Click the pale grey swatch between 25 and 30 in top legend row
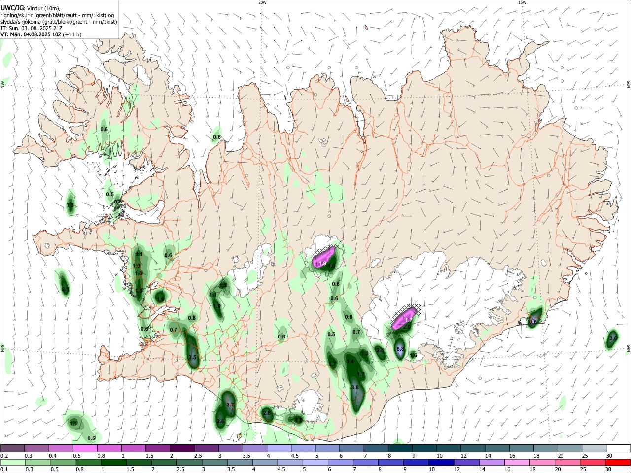Viewport: 631px width, 473px height. [x=594, y=449]
